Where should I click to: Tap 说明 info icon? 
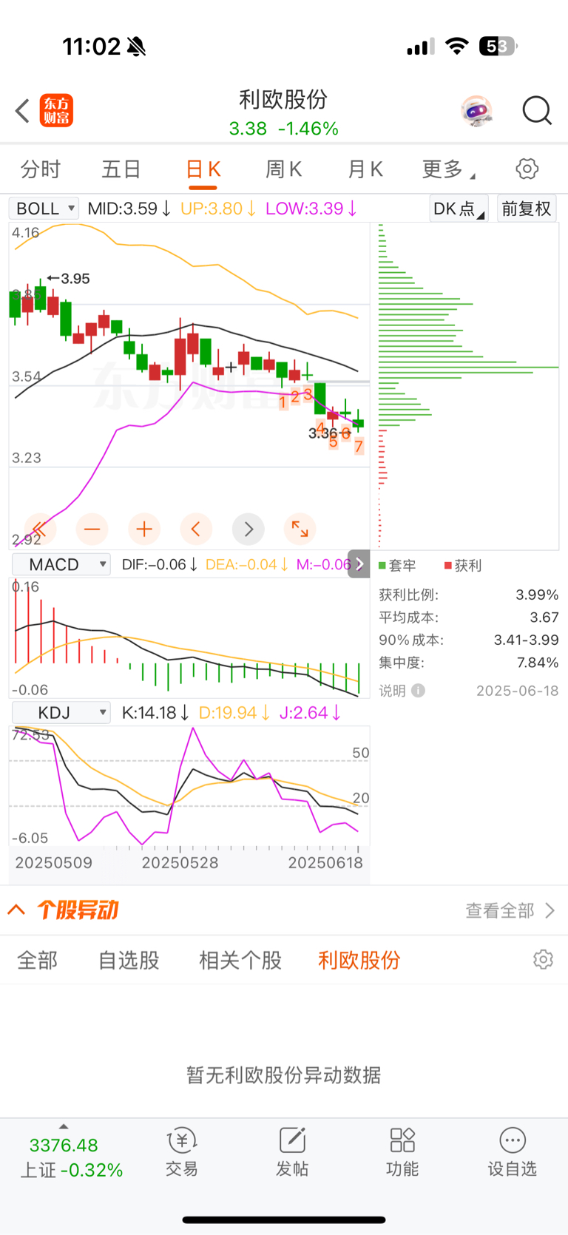pyautogui.click(x=418, y=691)
